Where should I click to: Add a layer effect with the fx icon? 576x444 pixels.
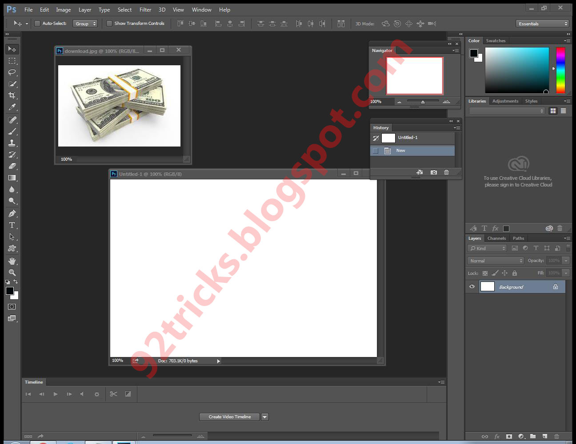[x=497, y=436]
